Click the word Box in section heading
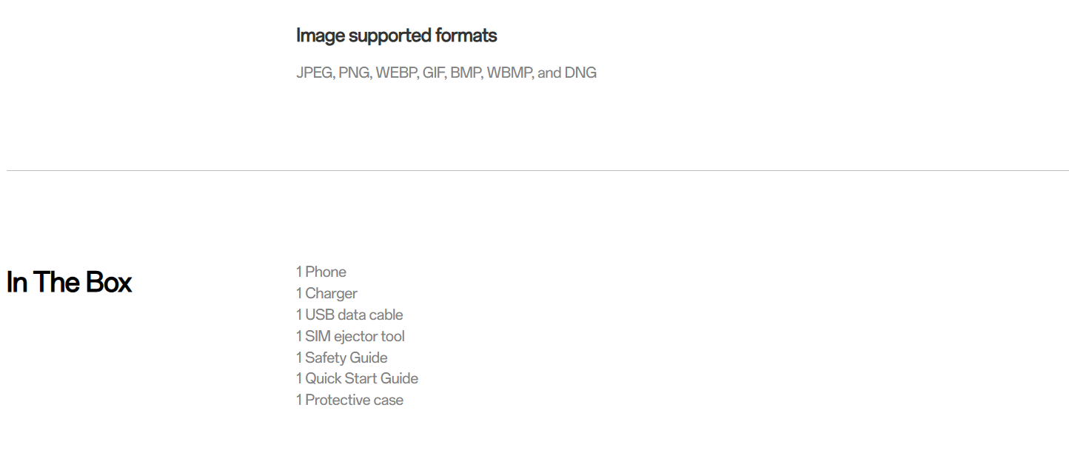 (109, 282)
